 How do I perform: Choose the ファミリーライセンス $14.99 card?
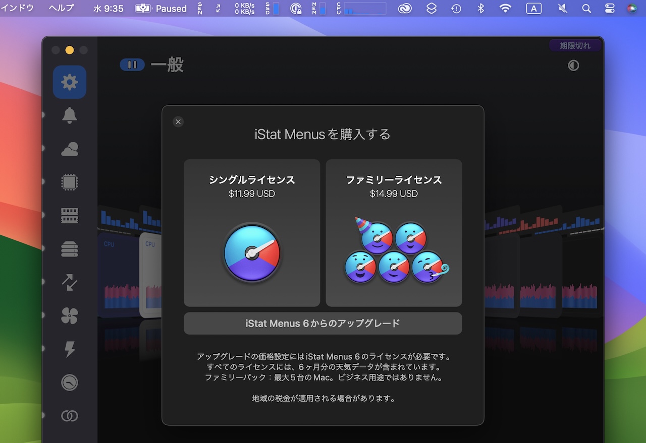[394, 233]
